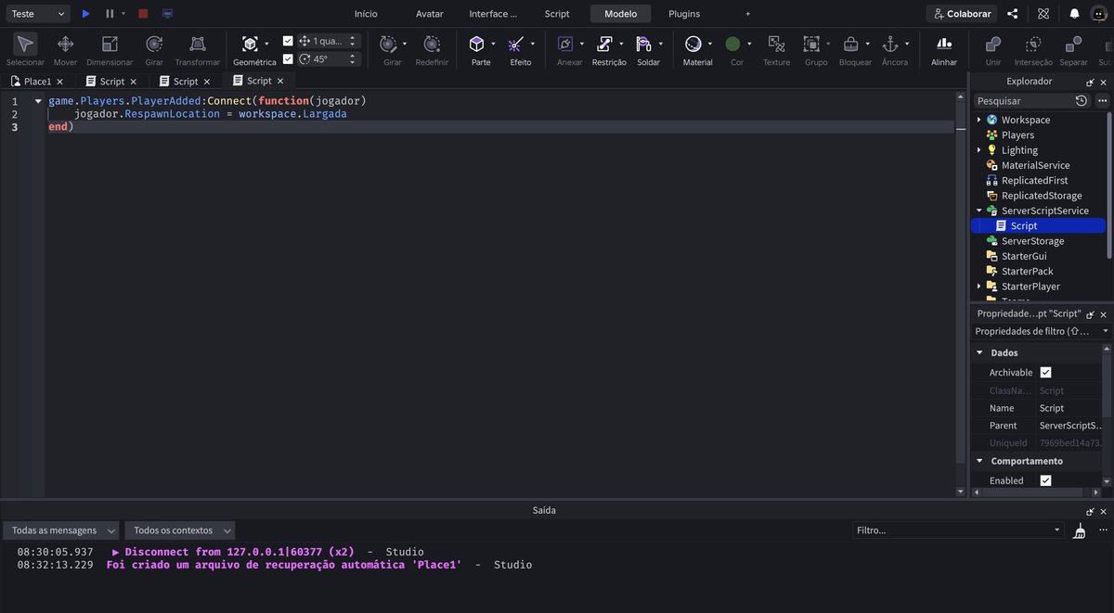1114x613 pixels.
Task: Select the ReplicatedStorage tree item
Action: tap(1041, 196)
